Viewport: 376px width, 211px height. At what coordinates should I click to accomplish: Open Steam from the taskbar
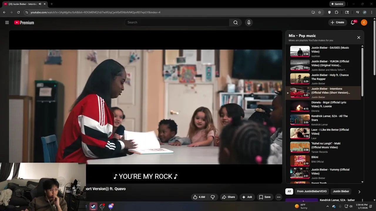[x=93, y=206]
